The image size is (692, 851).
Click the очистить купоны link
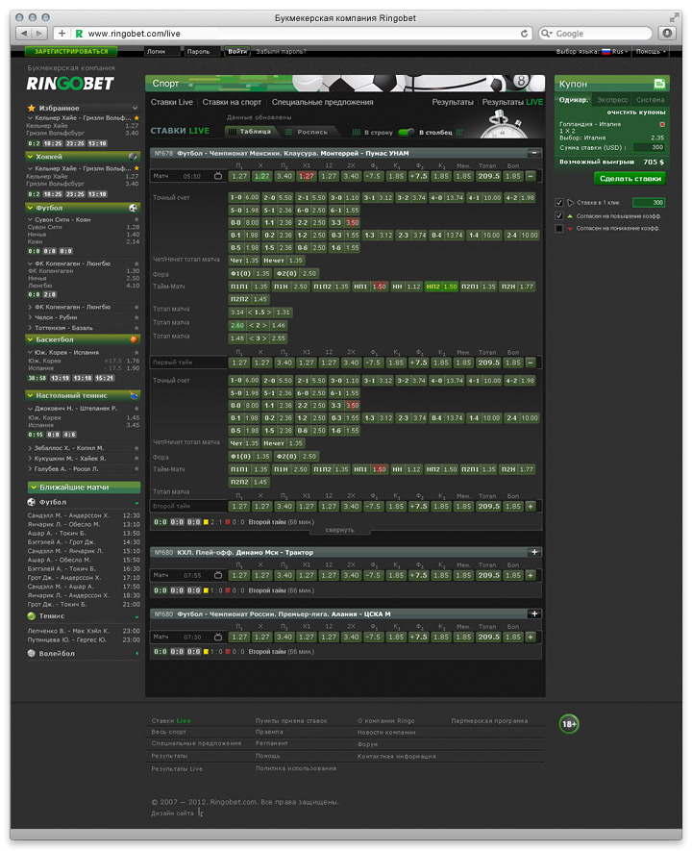[x=635, y=112]
